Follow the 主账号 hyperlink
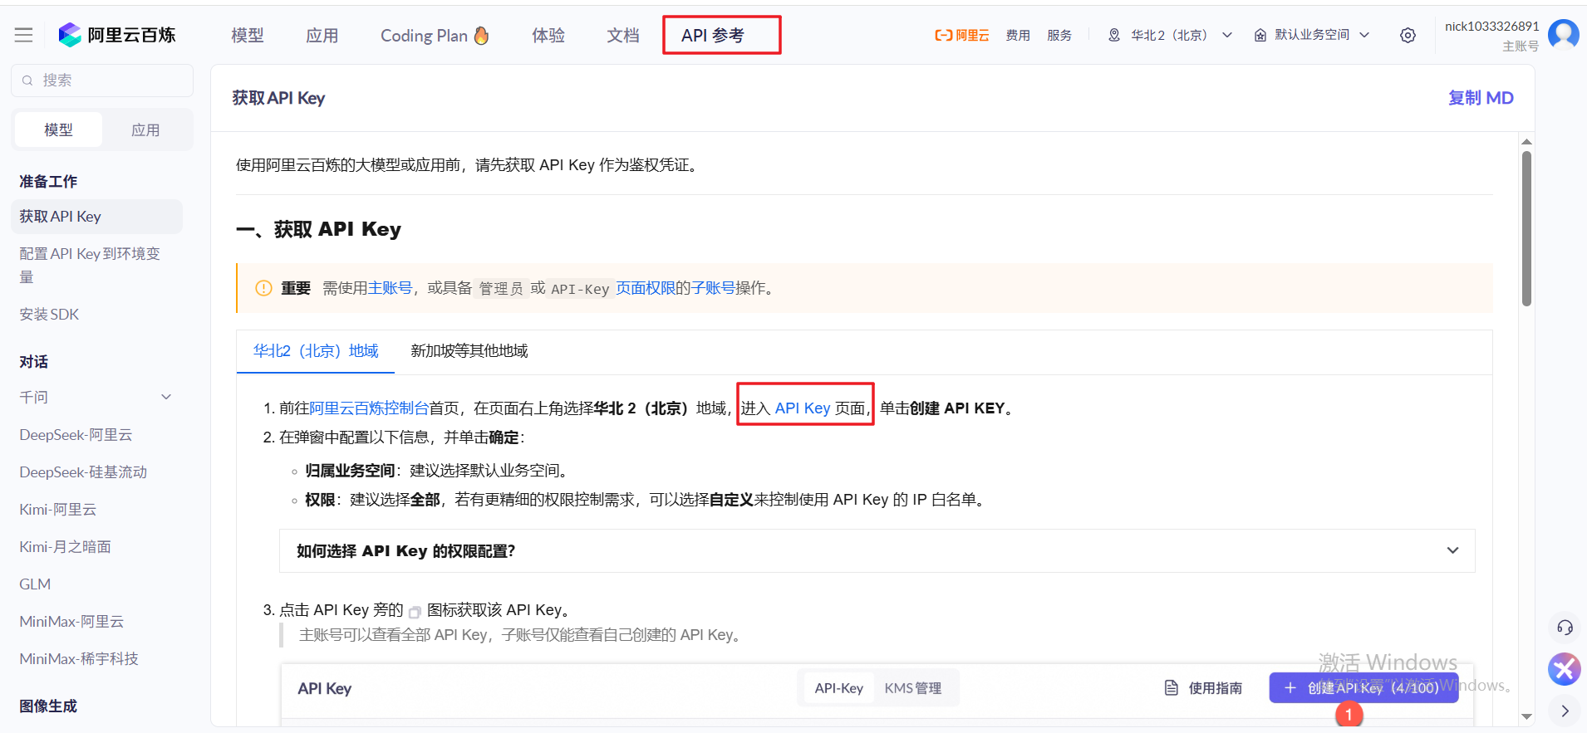1587x733 pixels. [390, 288]
